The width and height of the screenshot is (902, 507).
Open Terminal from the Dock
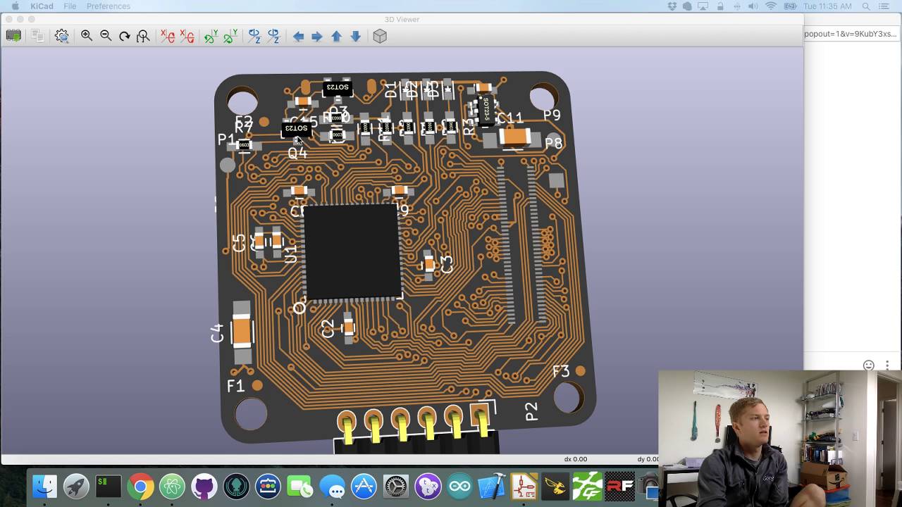tap(109, 487)
